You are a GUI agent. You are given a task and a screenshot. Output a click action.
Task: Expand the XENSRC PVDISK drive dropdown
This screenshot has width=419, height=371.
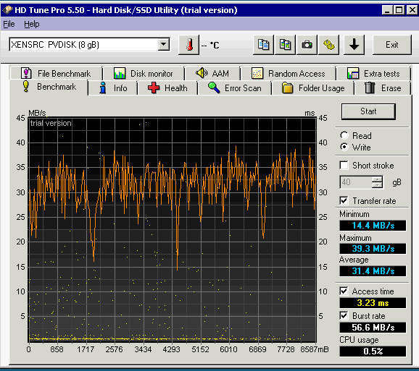tap(163, 45)
